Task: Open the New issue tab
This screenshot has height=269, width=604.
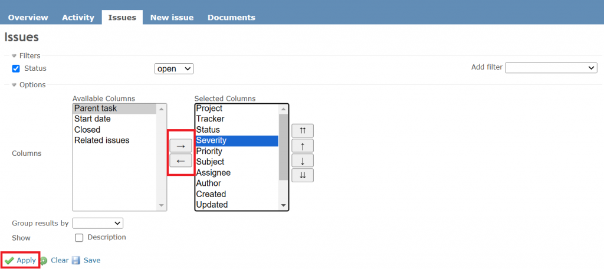Action: (172, 17)
